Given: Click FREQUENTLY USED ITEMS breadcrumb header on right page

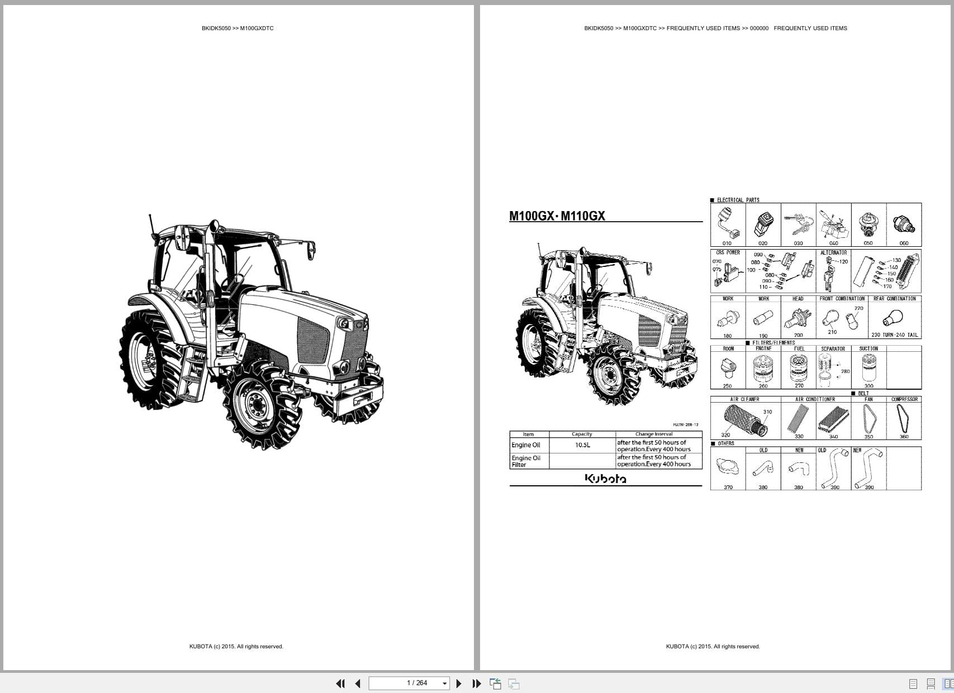Looking at the screenshot, I should coord(715,28).
